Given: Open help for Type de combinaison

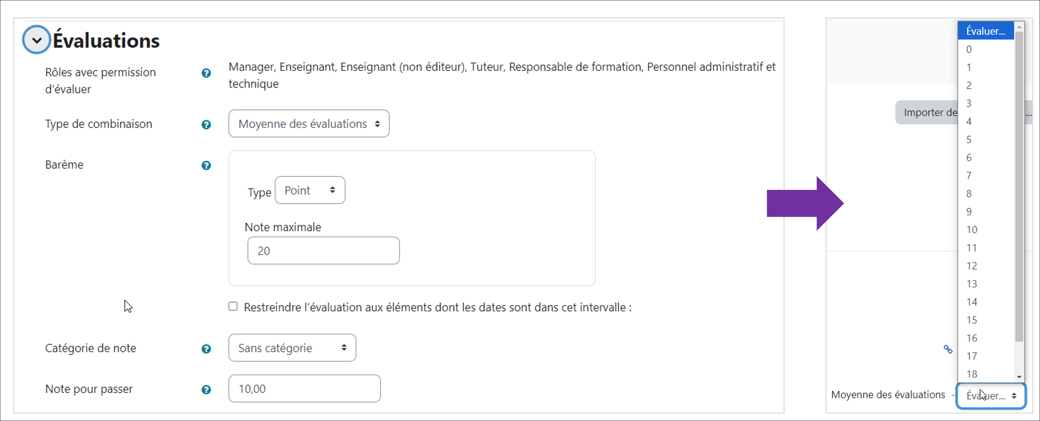Looking at the screenshot, I should pyautogui.click(x=206, y=125).
